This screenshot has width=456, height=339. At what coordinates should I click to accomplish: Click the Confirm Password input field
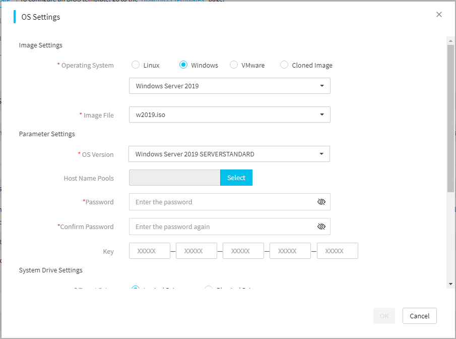(229, 227)
